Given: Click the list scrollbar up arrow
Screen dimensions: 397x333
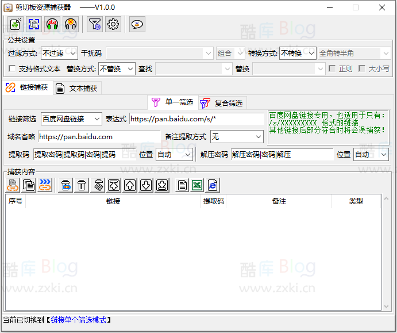Looking at the screenshot, I should 386,198.
